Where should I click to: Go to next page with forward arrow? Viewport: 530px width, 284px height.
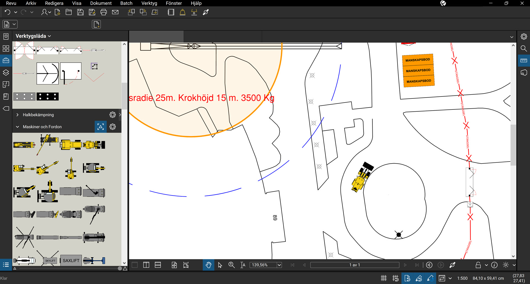pyautogui.click(x=405, y=265)
